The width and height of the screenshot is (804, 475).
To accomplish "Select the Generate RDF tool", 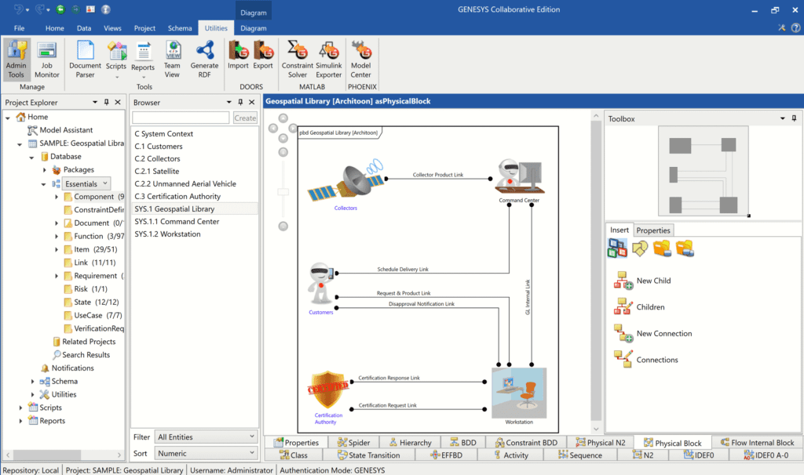I will click(x=204, y=56).
